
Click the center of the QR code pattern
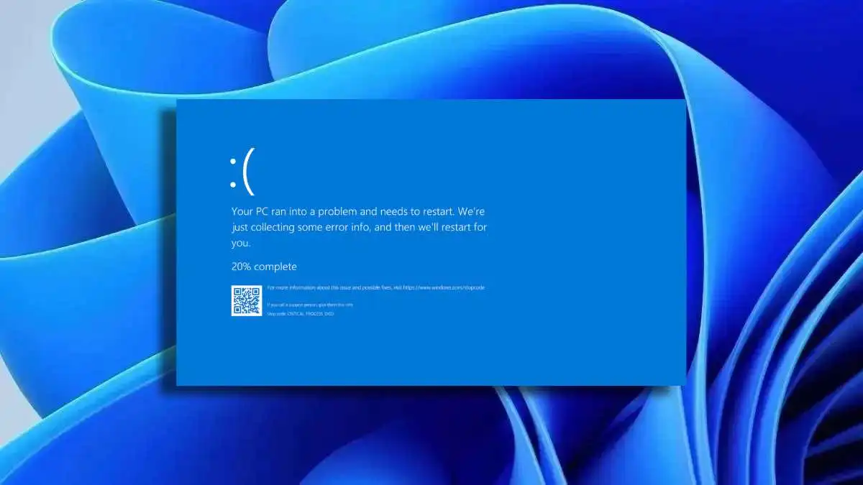pyautogui.click(x=246, y=300)
